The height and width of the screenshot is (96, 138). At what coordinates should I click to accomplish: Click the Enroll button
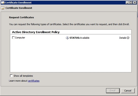[113, 90]
